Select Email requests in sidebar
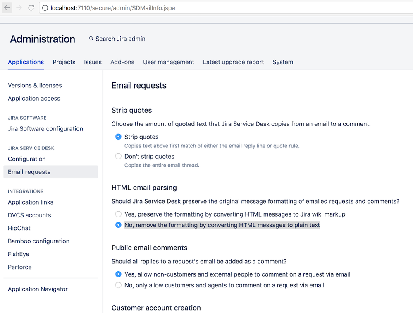The image size is (413, 313). click(x=50, y=172)
